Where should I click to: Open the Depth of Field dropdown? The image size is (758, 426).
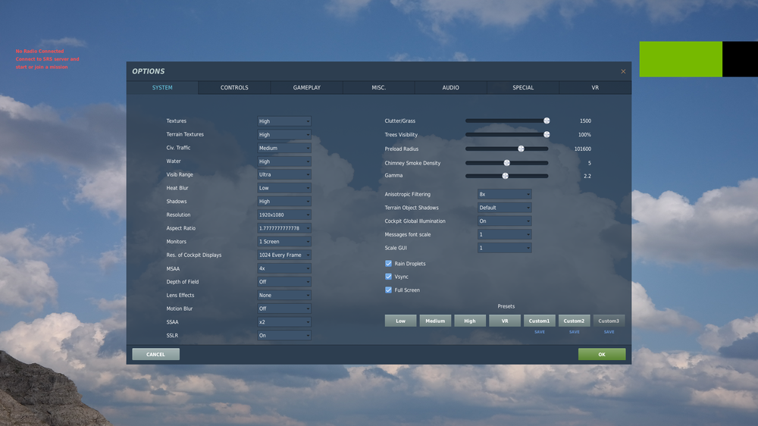284,282
